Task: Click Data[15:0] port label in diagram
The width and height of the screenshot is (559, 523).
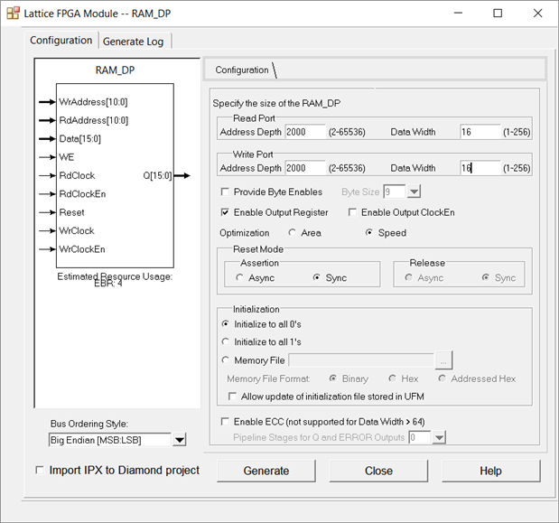Action: 80,139
